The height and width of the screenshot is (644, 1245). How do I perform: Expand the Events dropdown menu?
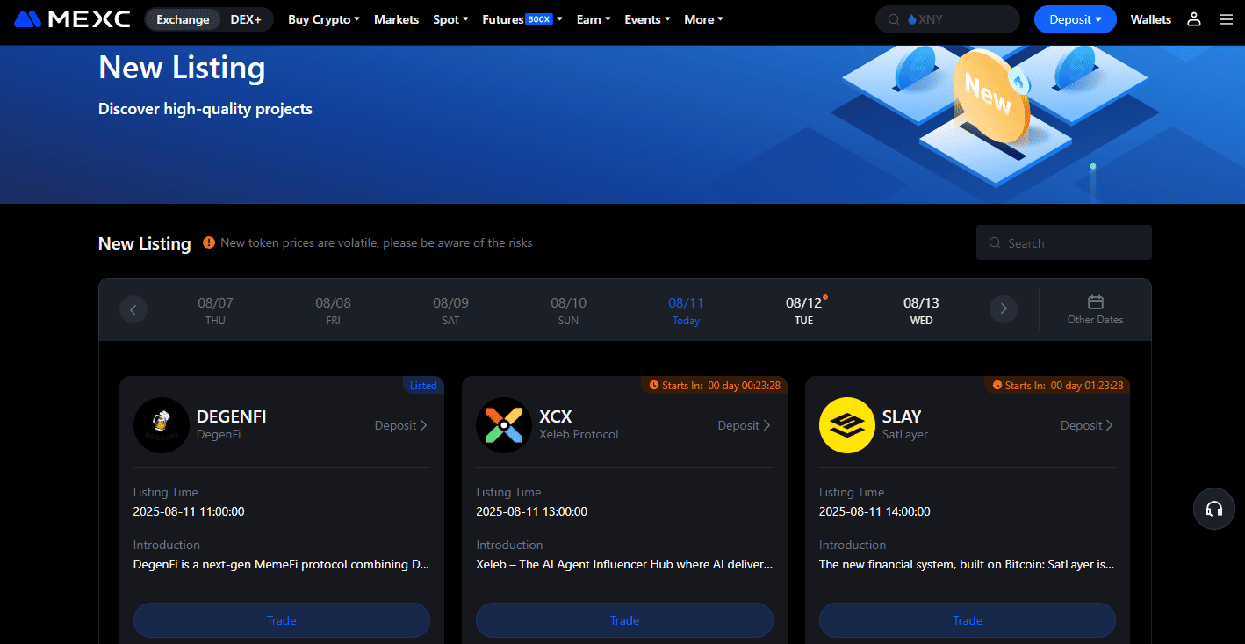(x=647, y=19)
